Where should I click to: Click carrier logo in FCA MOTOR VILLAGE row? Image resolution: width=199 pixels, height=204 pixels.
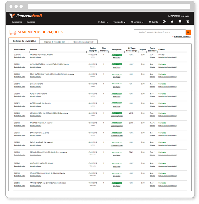tap(117, 173)
